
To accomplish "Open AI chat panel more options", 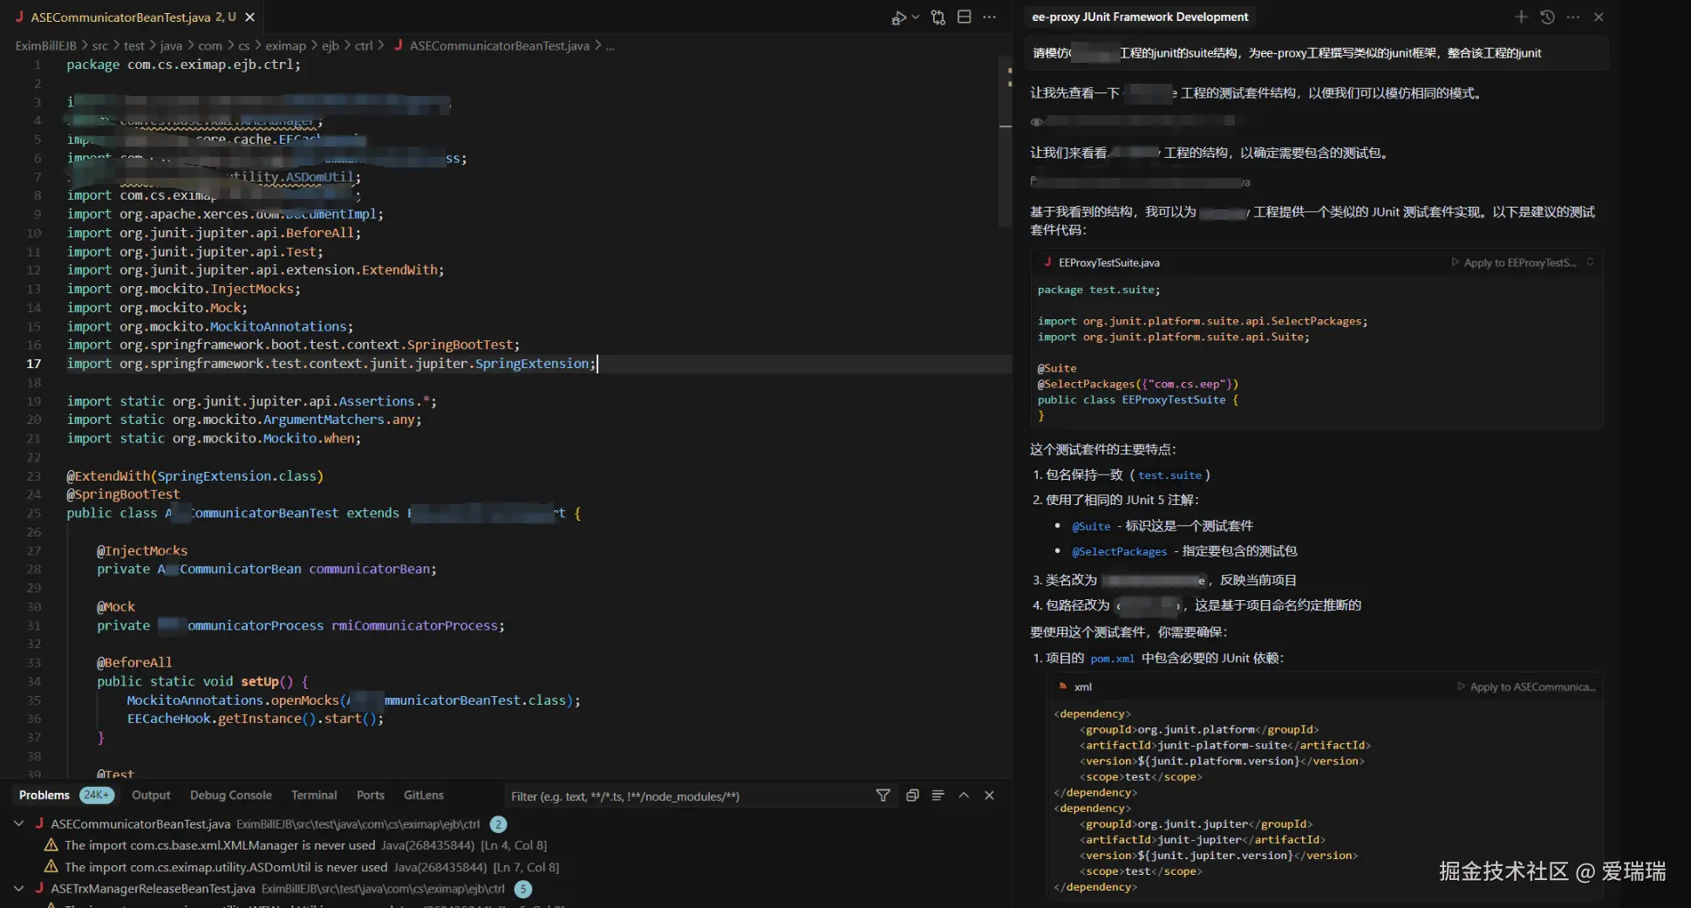I will [x=1573, y=17].
